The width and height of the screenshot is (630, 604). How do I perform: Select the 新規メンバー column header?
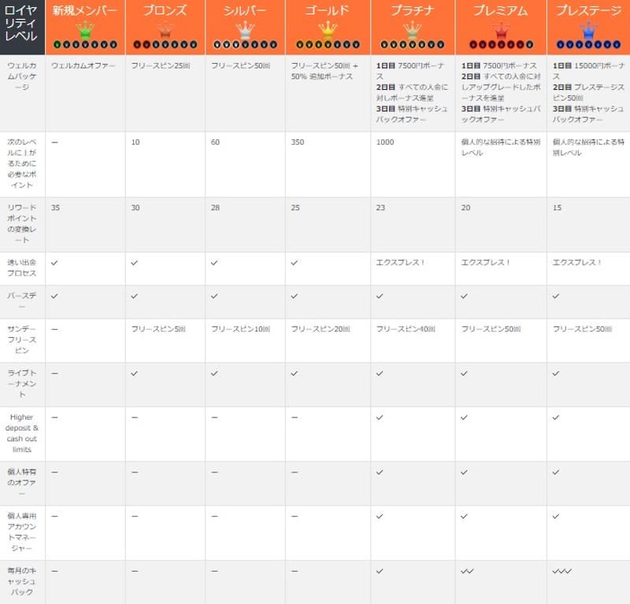click(85, 27)
